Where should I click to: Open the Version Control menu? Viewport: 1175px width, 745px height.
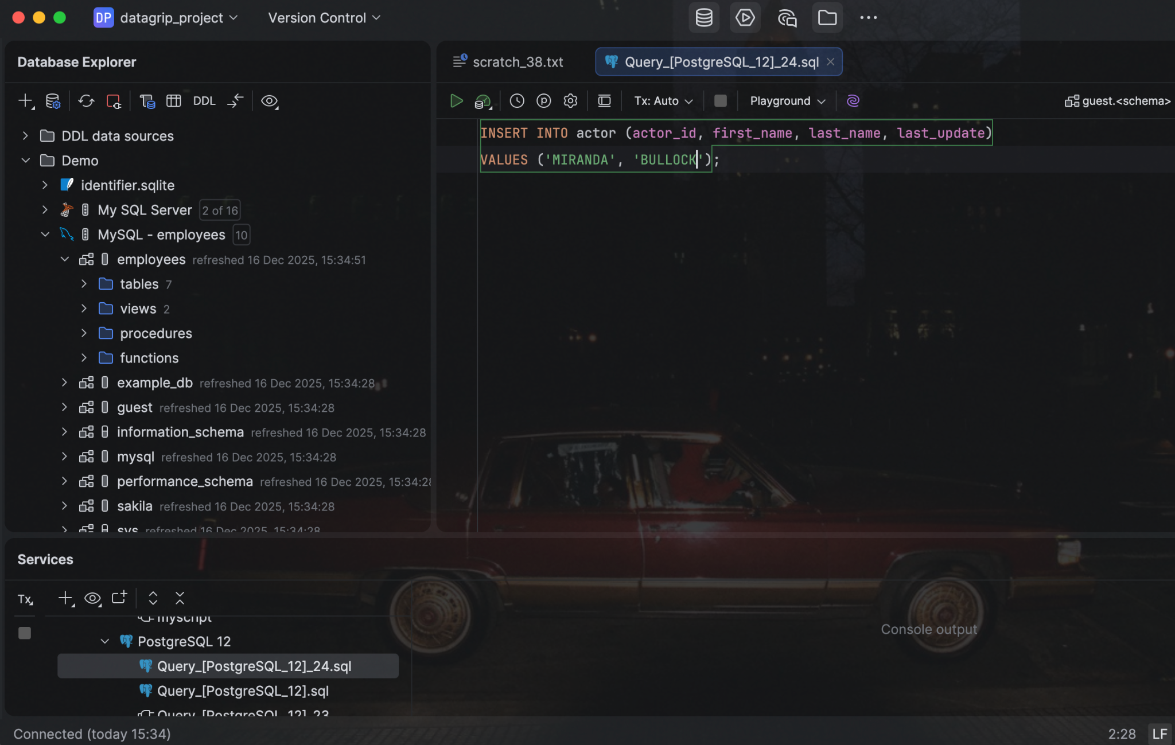coord(324,18)
